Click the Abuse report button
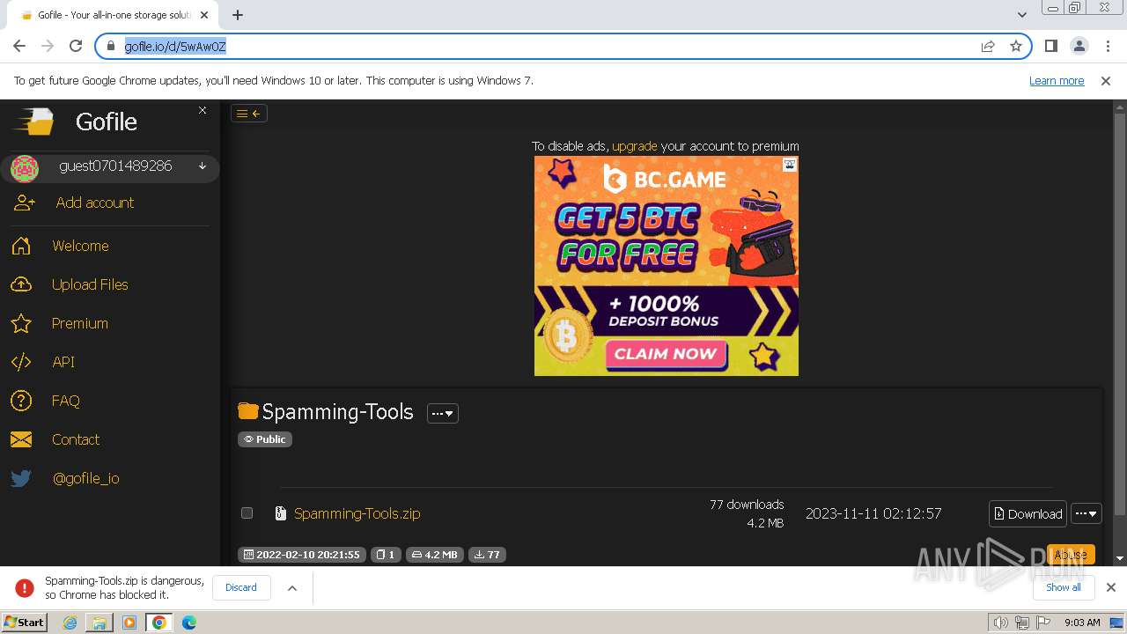 tap(1071, 555)
